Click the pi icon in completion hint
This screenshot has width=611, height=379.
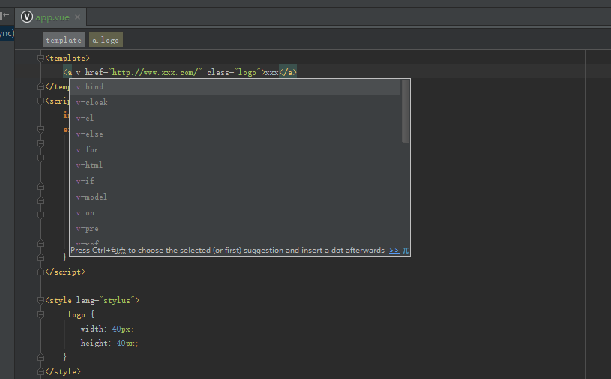pyautogui.click(x=406, y=251)
